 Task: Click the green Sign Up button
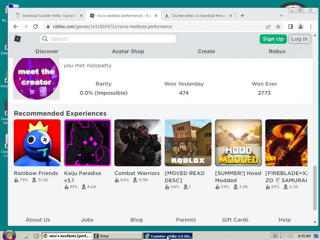273,39
